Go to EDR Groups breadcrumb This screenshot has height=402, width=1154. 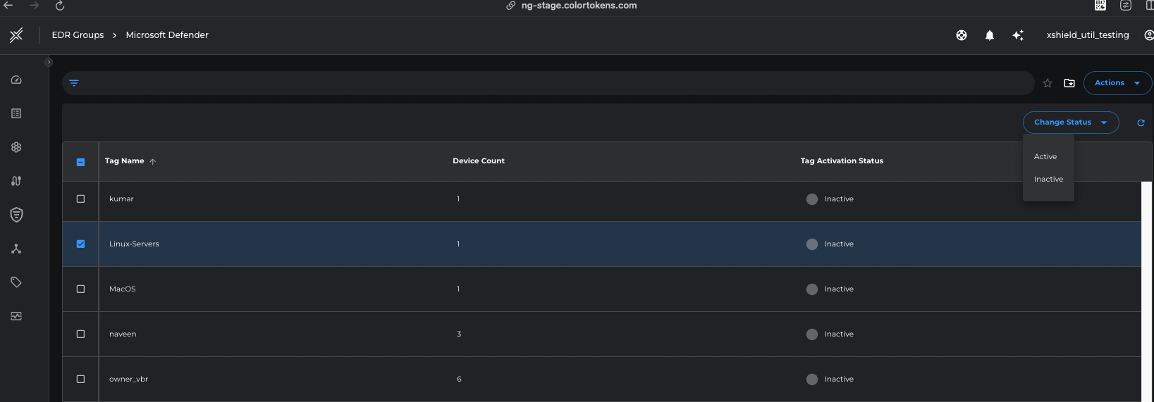(x=78, y=35)
